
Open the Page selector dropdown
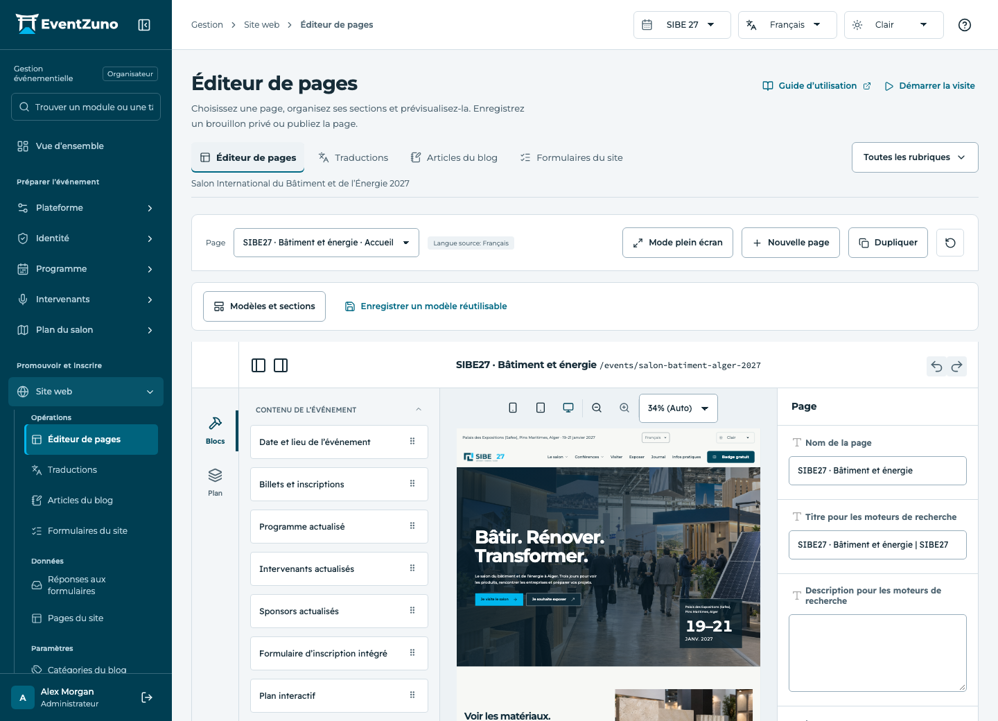(326, 243)
